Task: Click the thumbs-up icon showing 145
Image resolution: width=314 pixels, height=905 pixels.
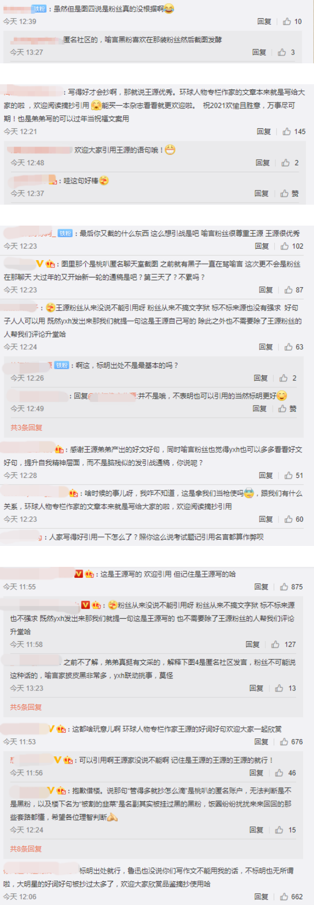Action: (x=287, y=131)
